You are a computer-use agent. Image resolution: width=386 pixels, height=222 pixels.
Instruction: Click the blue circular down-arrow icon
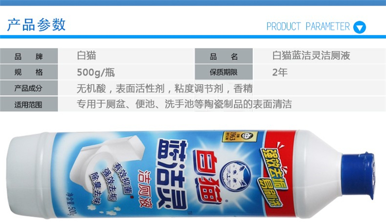(360, 27)
